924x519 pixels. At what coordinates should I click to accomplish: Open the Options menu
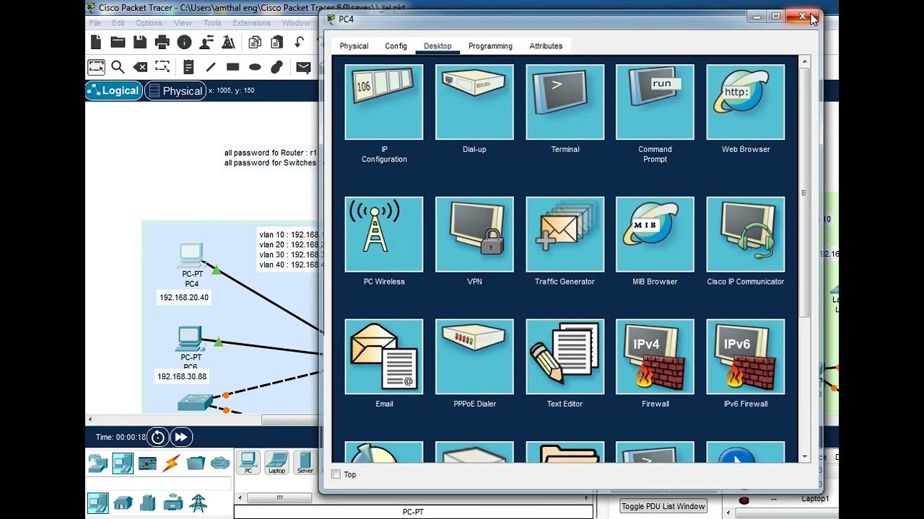coord(149,23)
